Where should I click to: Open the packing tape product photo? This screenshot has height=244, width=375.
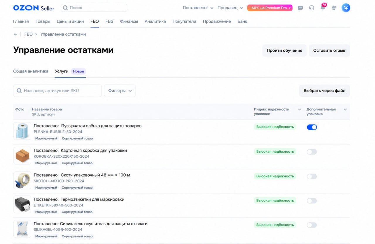tap(22, 180)
